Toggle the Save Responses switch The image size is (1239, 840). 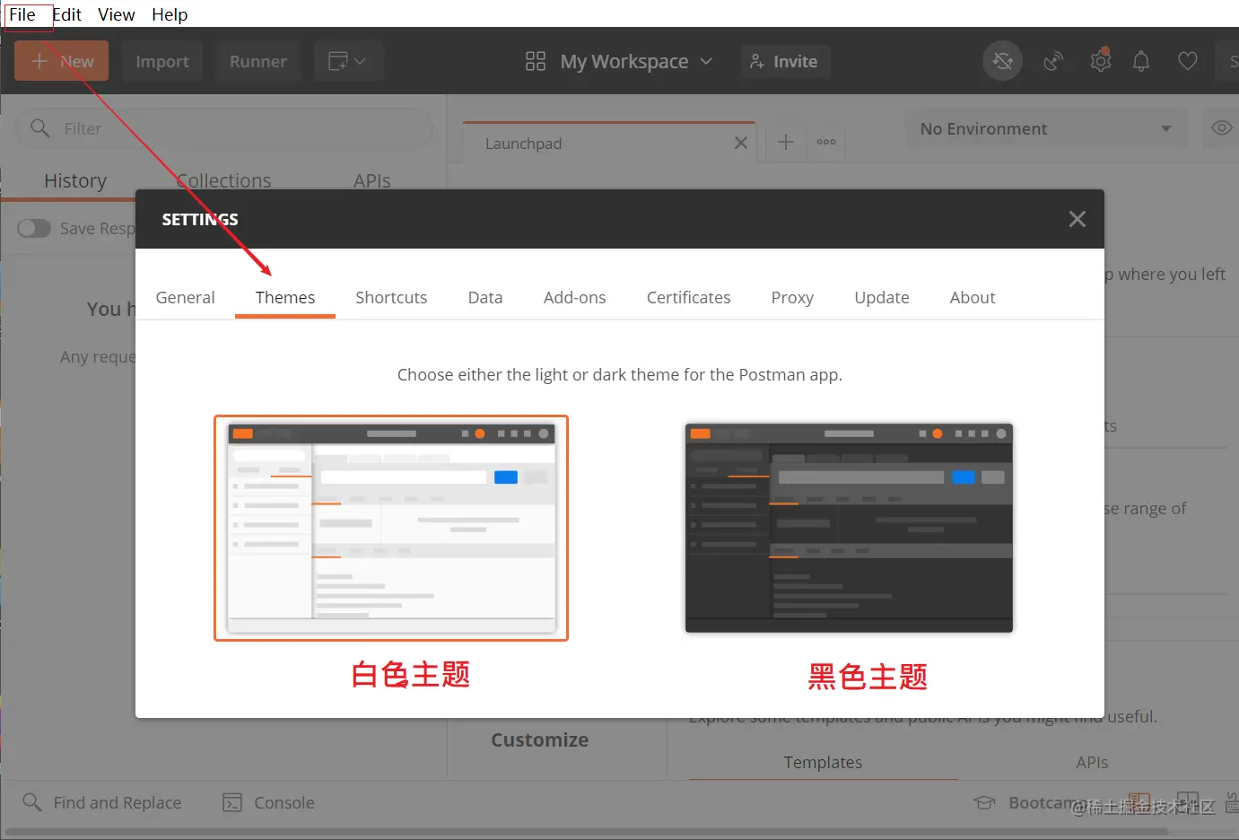[34, 228]
